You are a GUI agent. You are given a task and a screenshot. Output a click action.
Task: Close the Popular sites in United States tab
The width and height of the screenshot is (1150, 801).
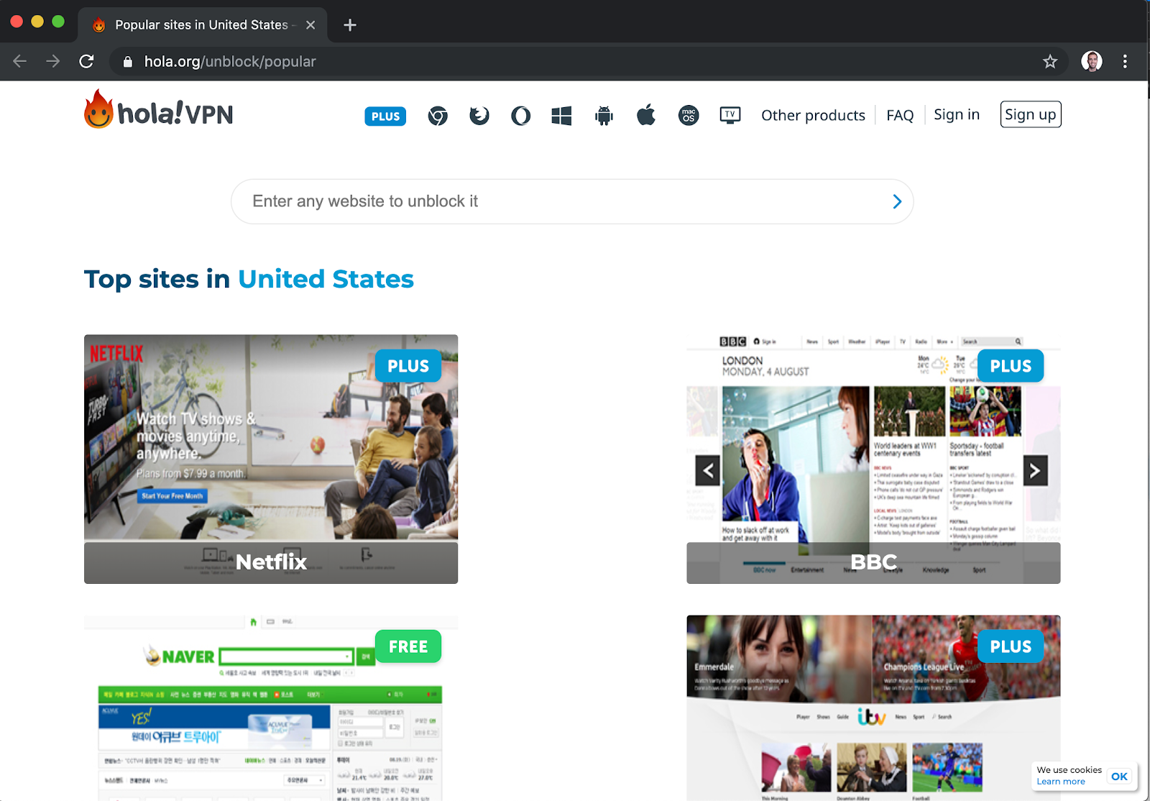(x=310, y=25)
